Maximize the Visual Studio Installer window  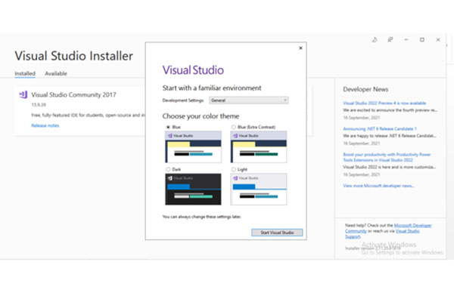pos(421,39)
